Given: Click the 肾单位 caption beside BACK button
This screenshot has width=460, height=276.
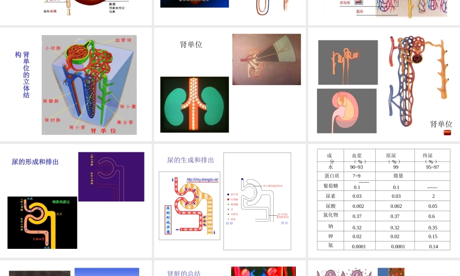Looking at the screenshot, I should (x=441, y=124).
